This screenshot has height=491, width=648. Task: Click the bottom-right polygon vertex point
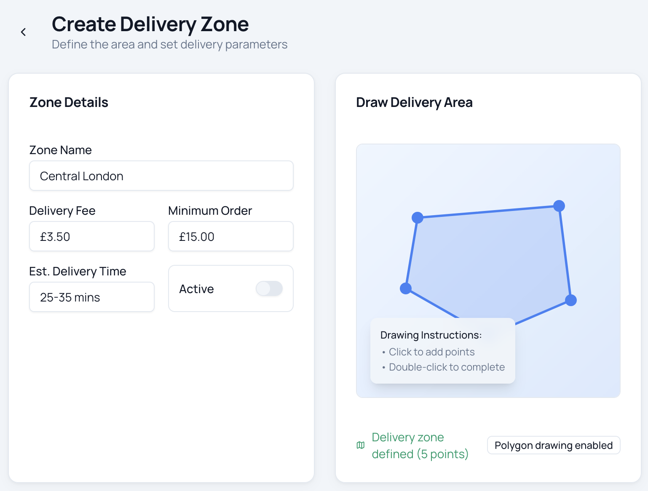(572, 300)
